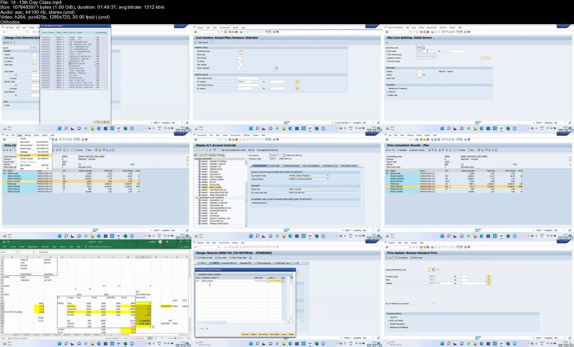This screenshot has height=347, width=574.
Task: Open command field dropdown in Change Cost Element window
Action: point(27,32)
